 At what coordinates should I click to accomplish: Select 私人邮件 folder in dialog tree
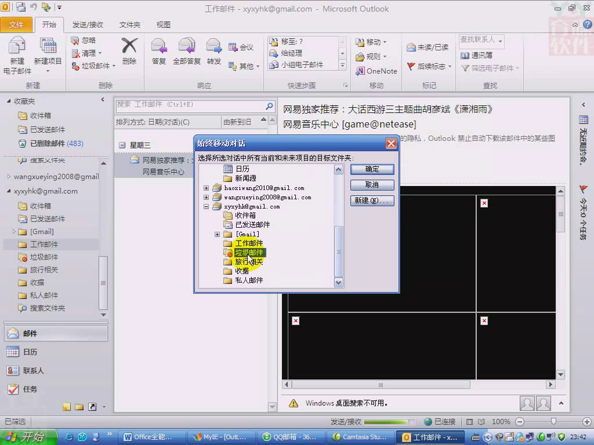[x=249, y=280]
